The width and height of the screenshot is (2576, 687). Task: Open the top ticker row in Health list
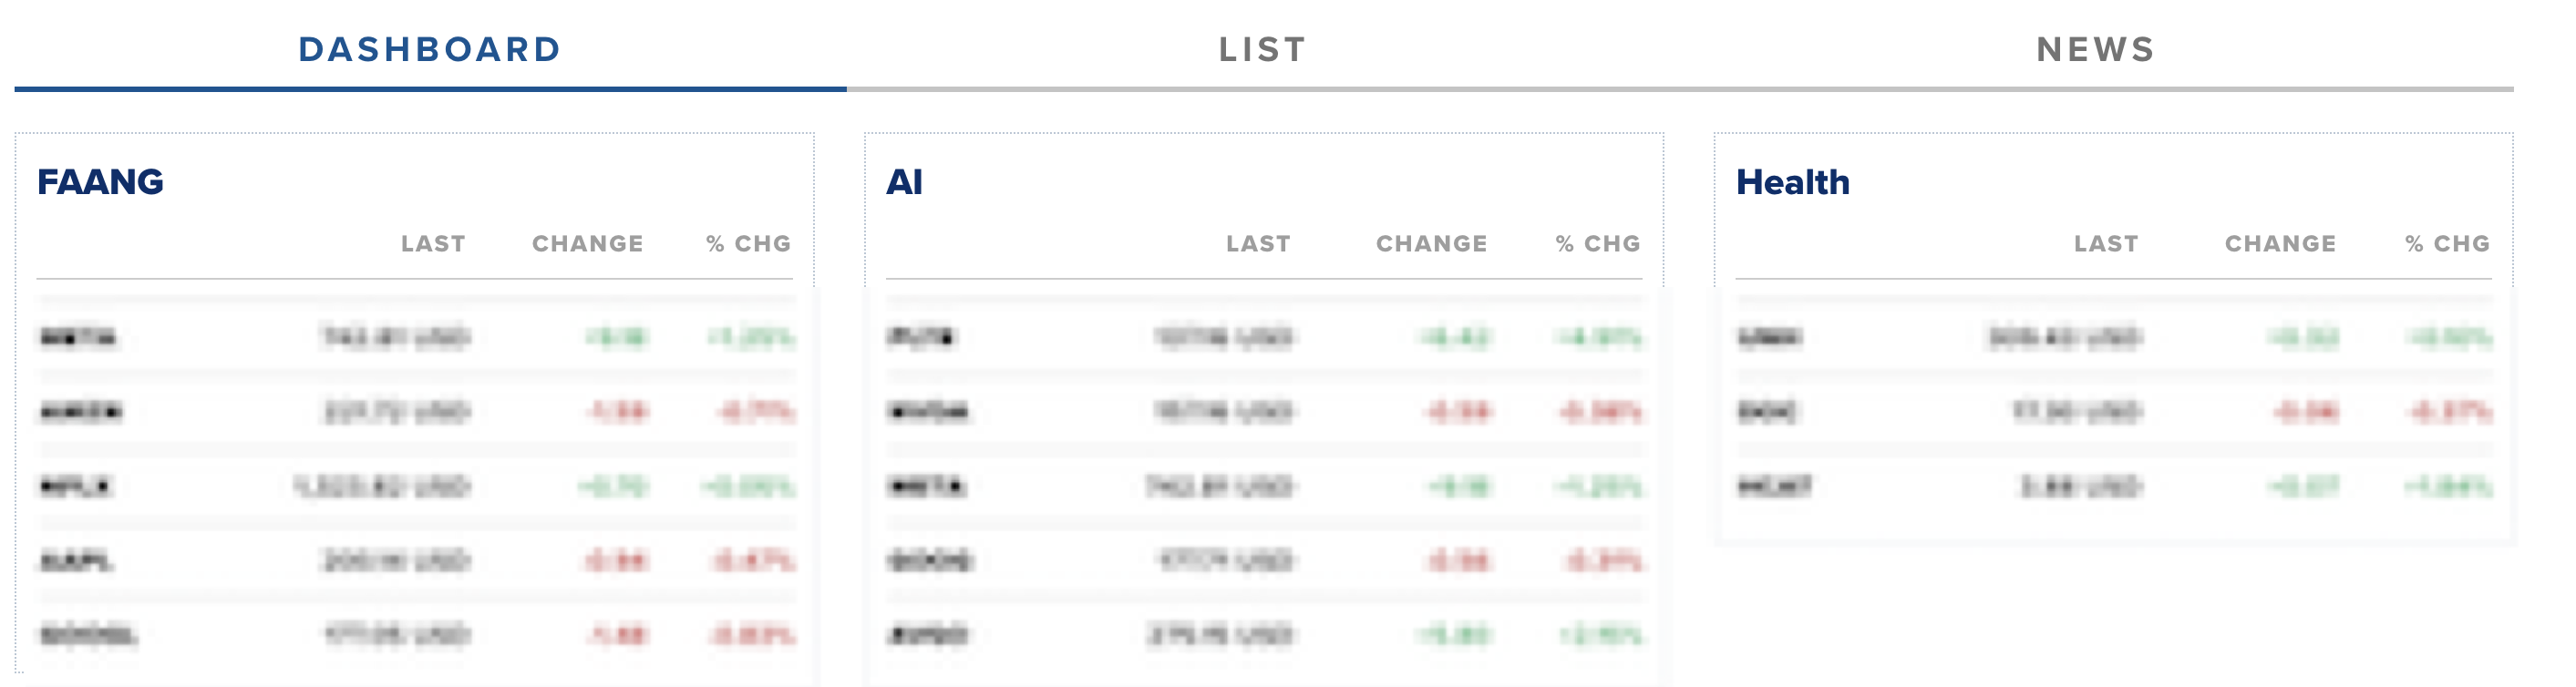(x=2114, y=337)
